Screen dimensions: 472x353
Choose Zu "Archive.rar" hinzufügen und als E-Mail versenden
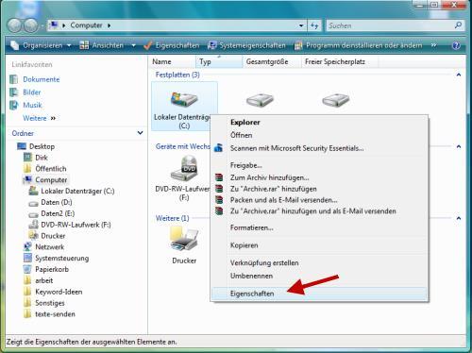click(319, 211)
